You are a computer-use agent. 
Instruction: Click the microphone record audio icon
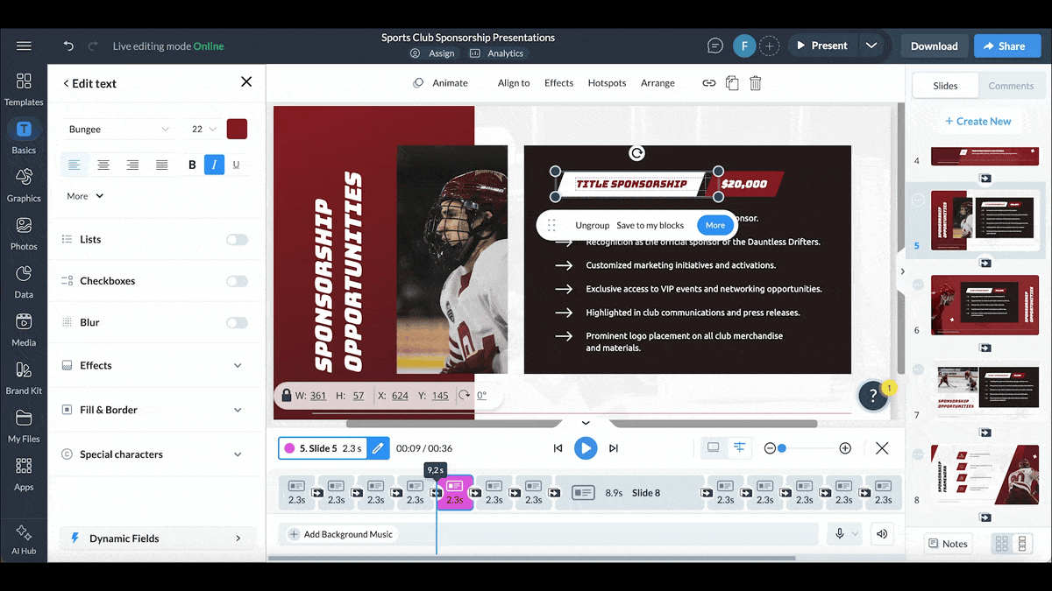840,534
